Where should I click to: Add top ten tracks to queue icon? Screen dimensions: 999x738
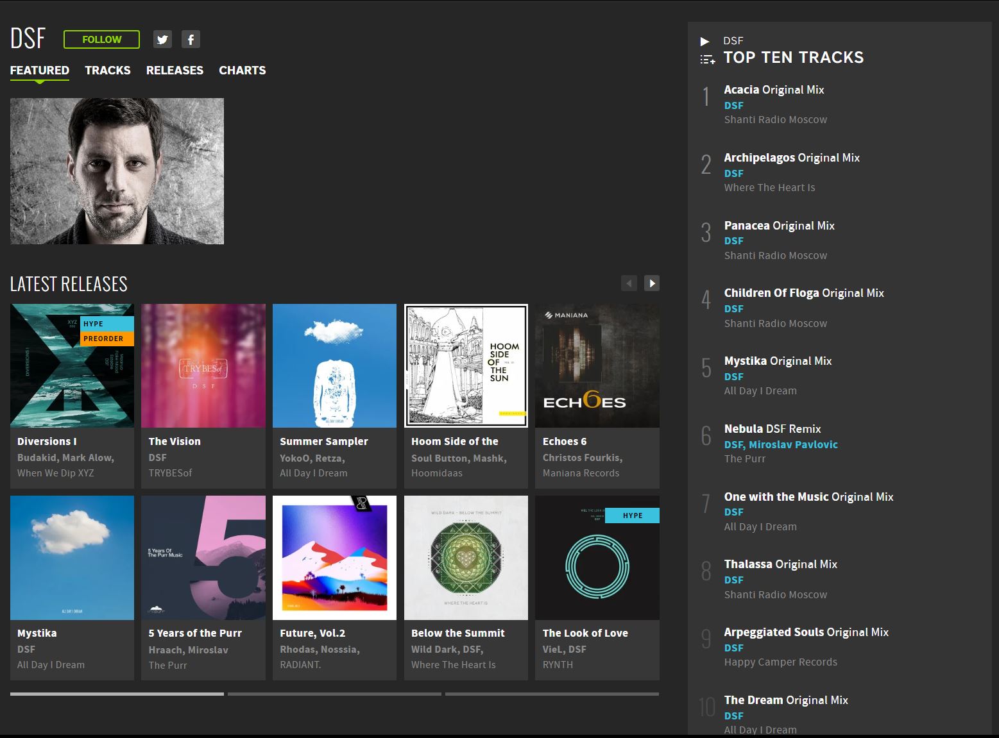[x=707, y=60]
